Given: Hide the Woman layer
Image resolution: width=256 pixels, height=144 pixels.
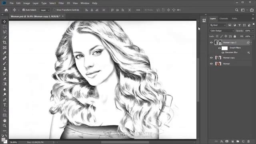Looking at the screenshot, I should [x=211, y=64].
